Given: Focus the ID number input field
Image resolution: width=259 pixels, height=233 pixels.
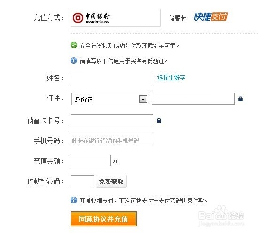Looking at the screenshot, I should coord(193,99).
